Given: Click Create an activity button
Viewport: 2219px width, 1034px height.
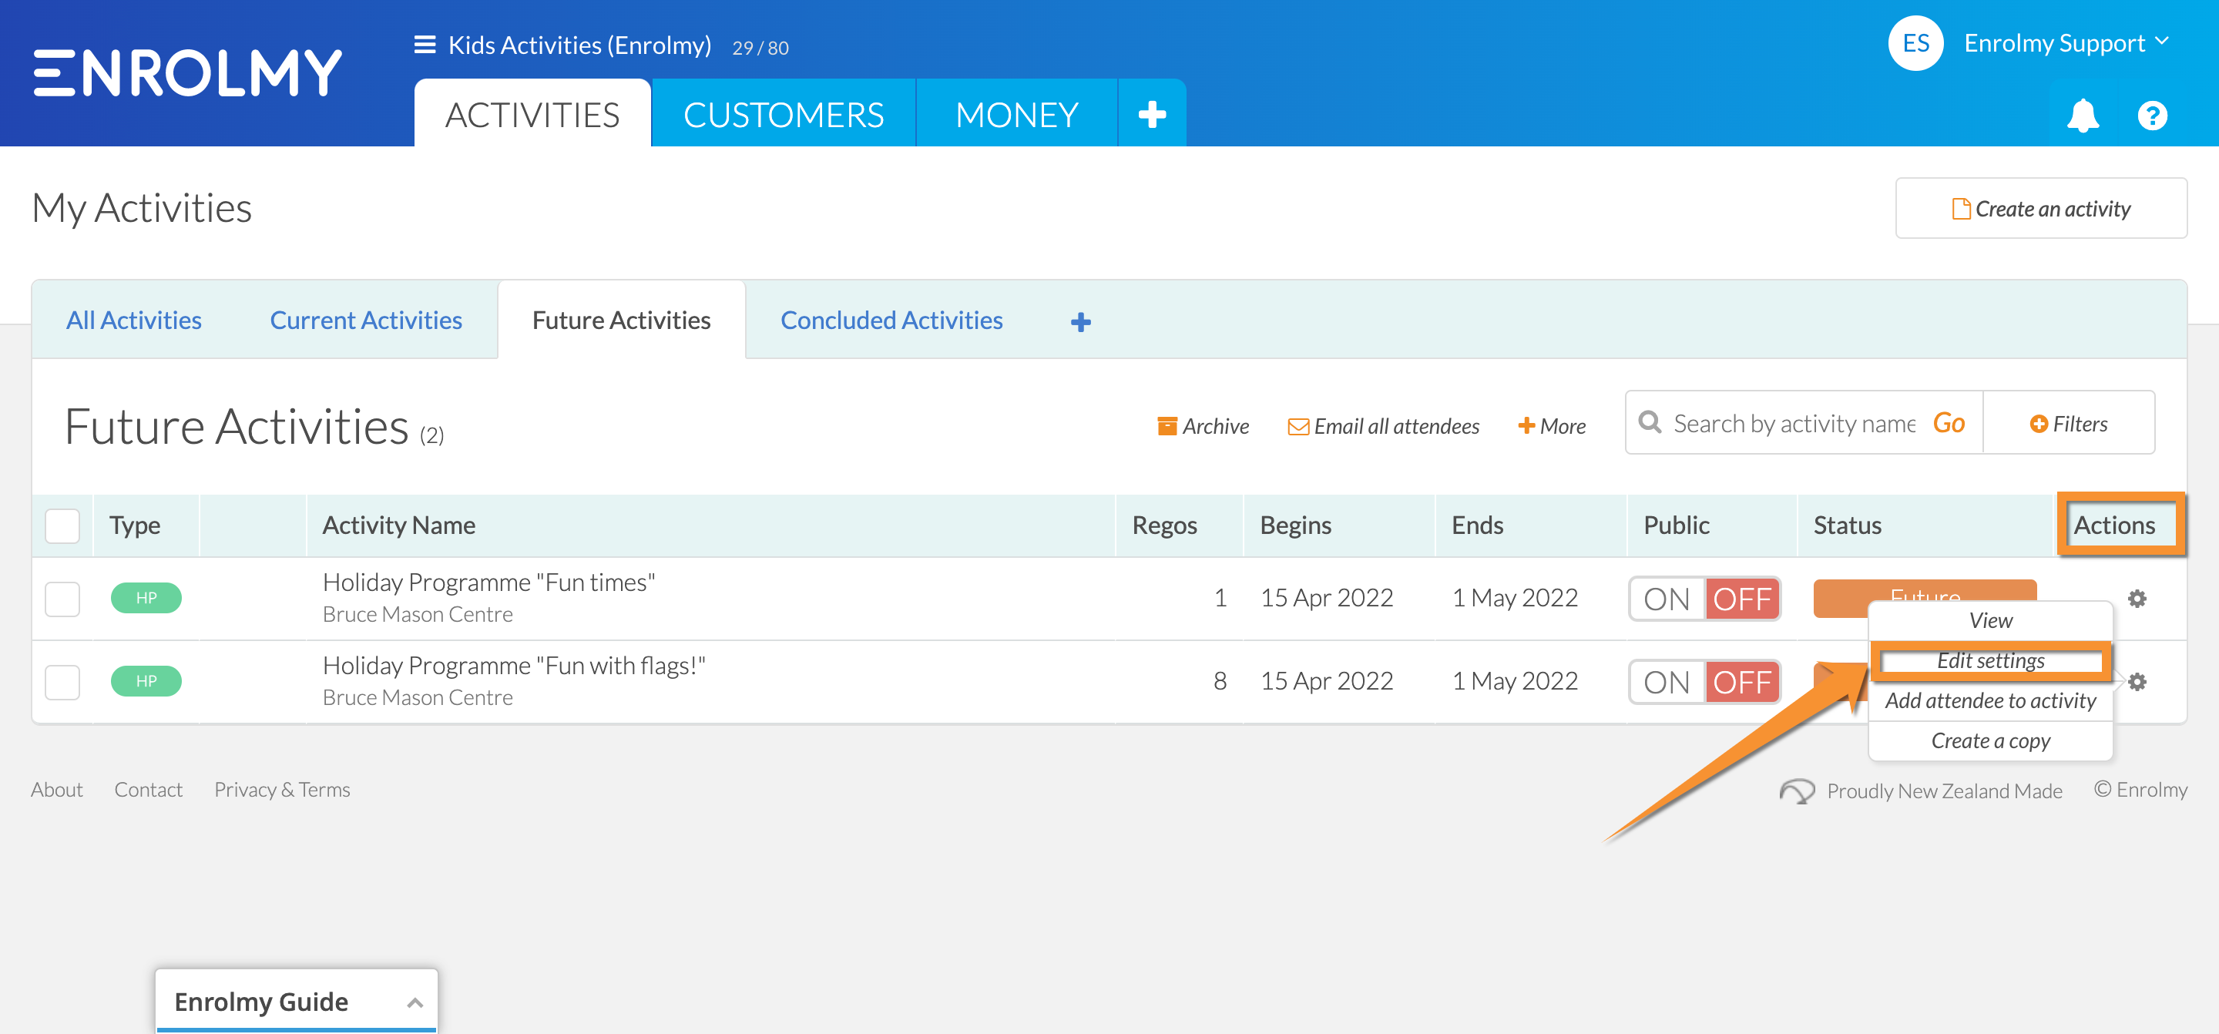Looking at the screenshot, I should click(x=2041, y=209).
